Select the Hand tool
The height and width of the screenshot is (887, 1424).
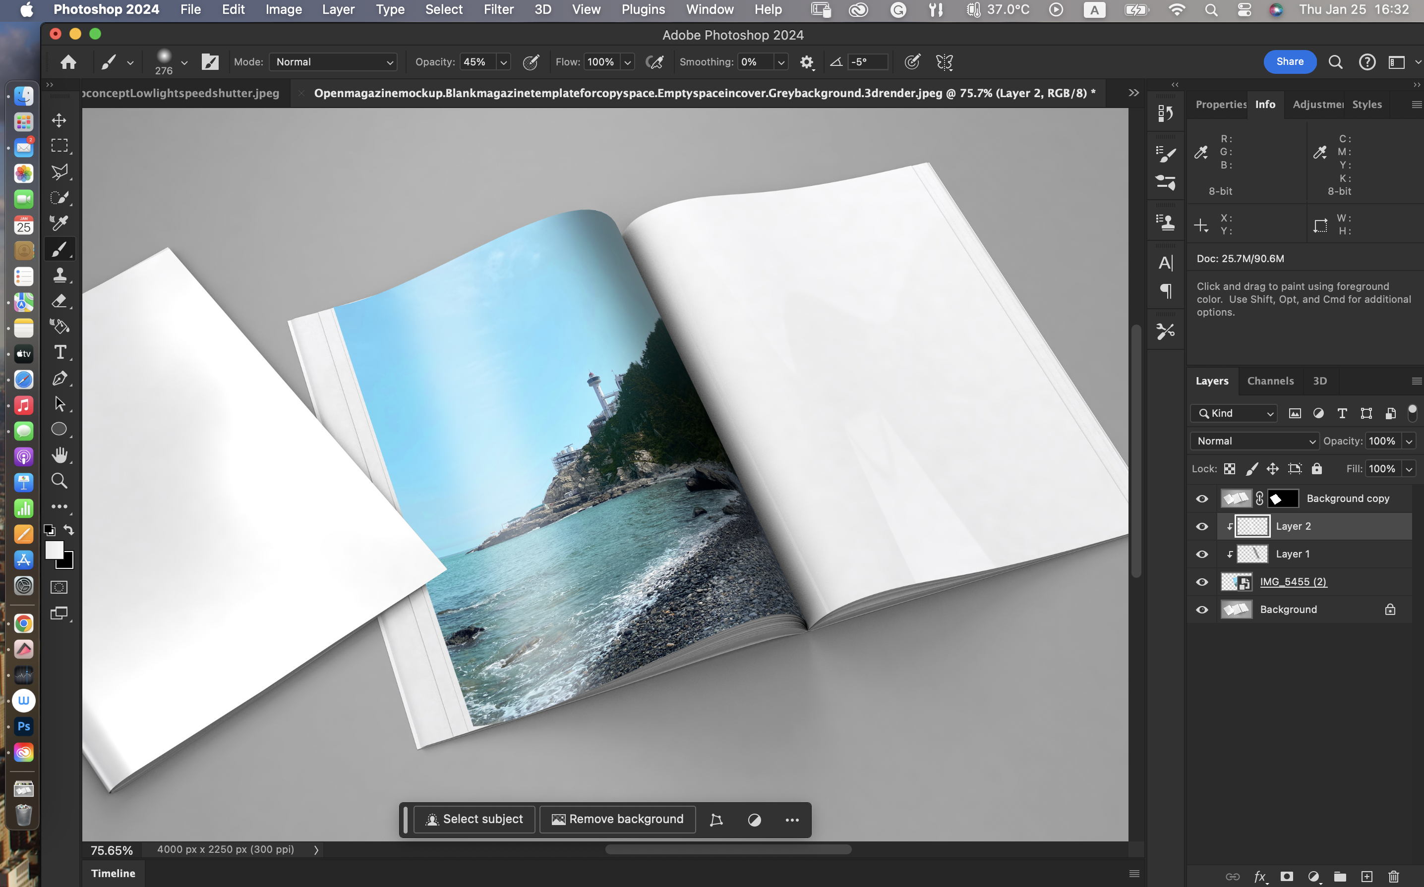click(59, 454)
